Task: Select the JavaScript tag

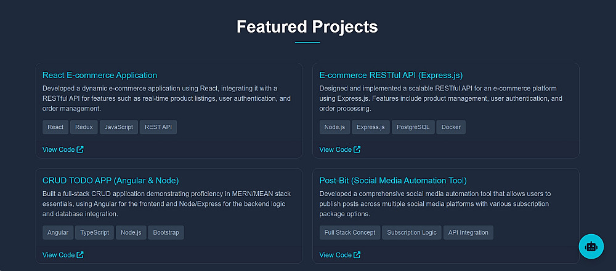Action: coord(119,127)
